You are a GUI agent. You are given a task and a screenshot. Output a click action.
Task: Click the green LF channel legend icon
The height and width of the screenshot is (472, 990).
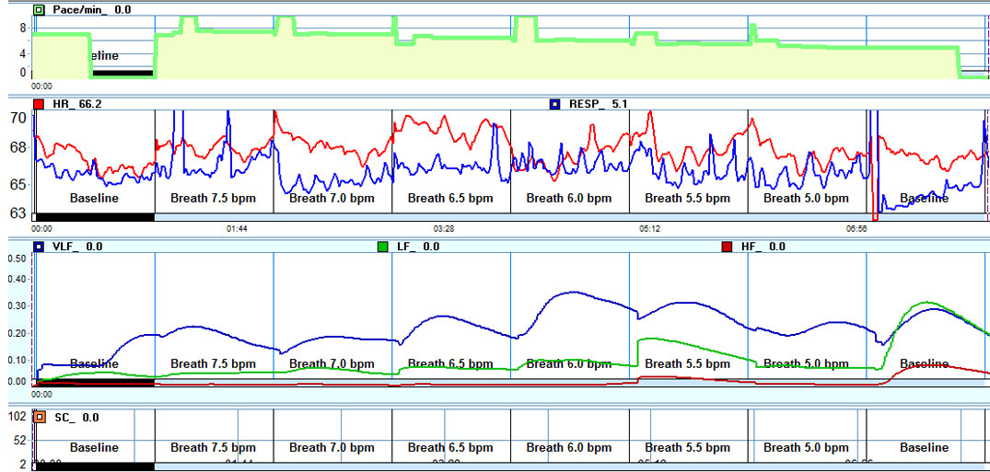[383, 247]
